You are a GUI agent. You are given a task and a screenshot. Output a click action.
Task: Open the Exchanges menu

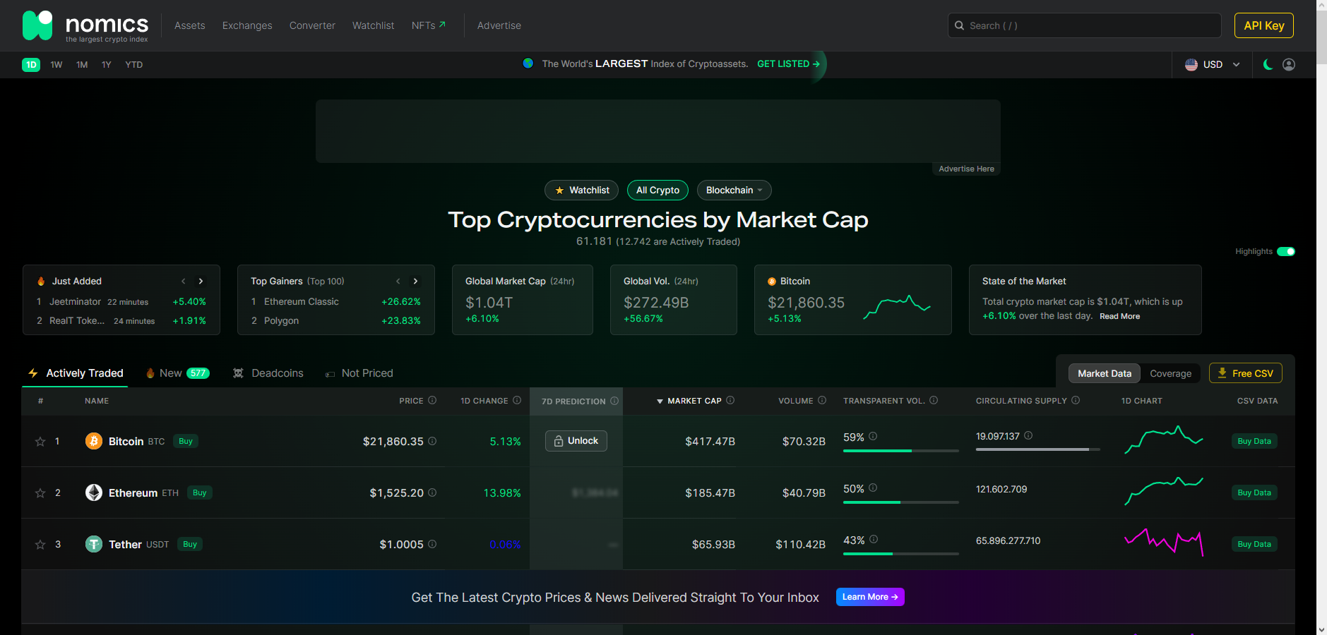(247, 25)
